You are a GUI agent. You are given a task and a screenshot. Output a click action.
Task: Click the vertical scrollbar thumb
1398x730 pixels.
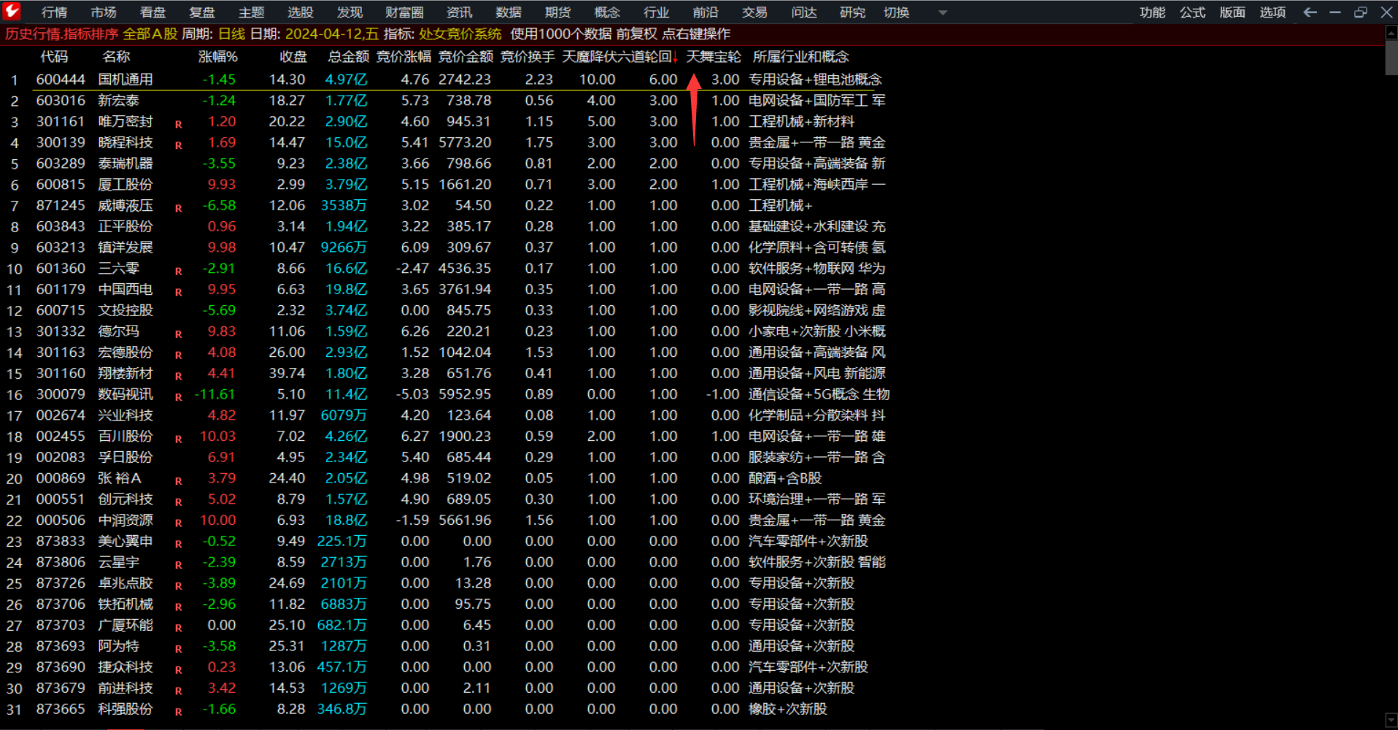1391,56
